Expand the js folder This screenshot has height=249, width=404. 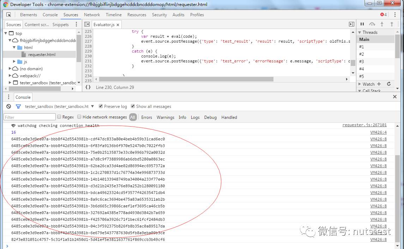click(x=14, y=61)
